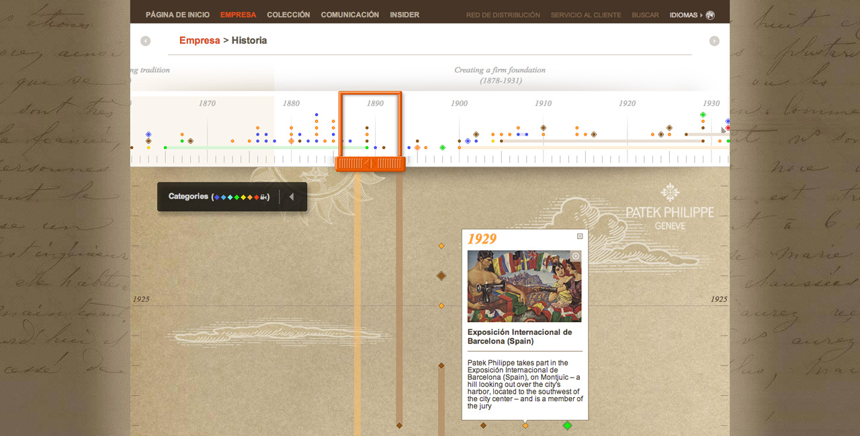The image size is (860, 436).
Task: Click the Red de Distribución link
Action: coord(503,15)
